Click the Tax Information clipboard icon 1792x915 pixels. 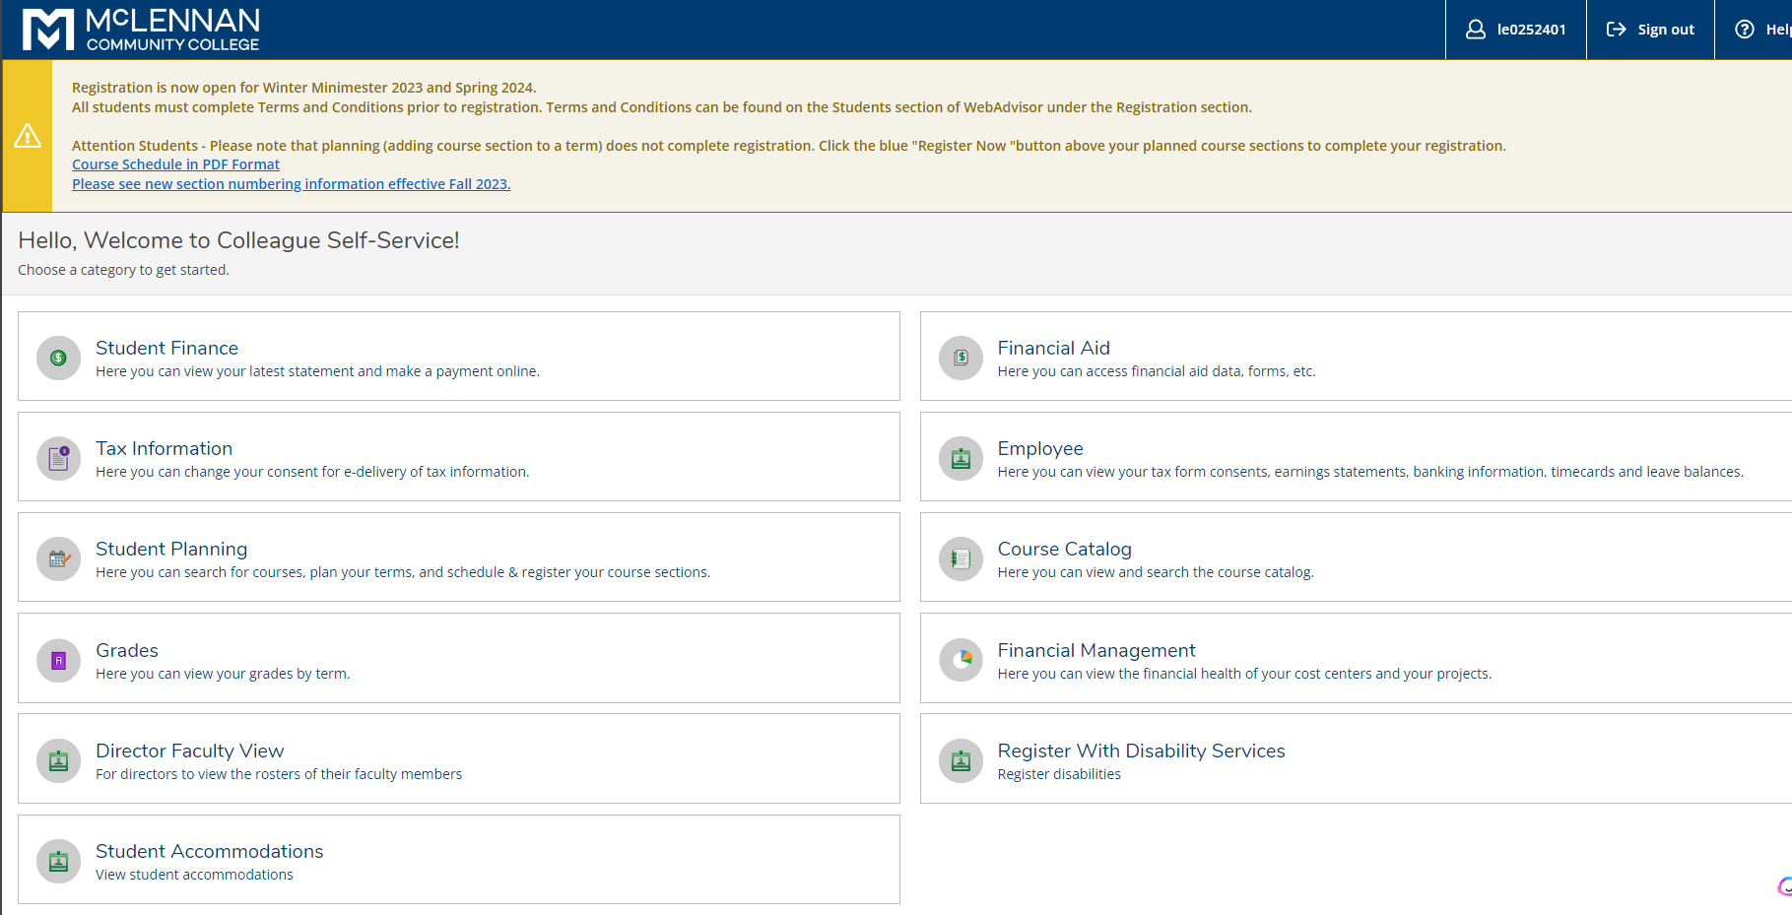(x=58, y=458)
